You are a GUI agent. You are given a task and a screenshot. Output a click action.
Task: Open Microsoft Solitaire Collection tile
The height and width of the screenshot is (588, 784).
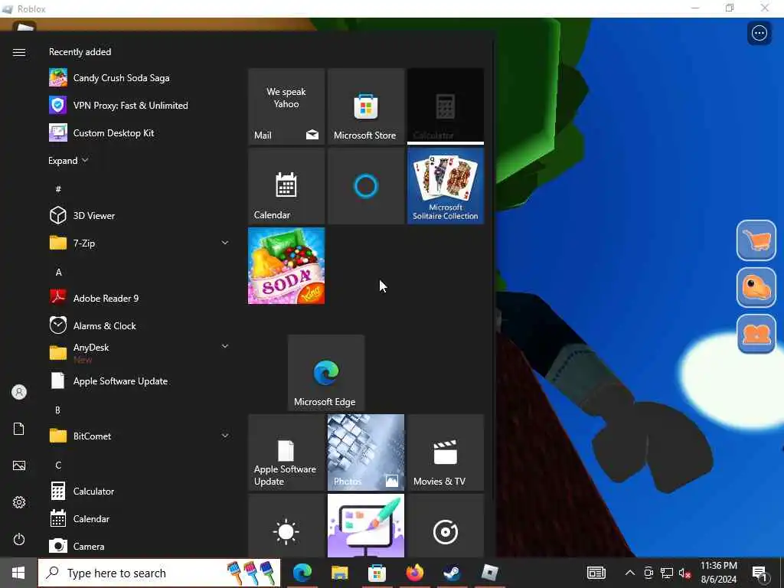pos(446,186)
